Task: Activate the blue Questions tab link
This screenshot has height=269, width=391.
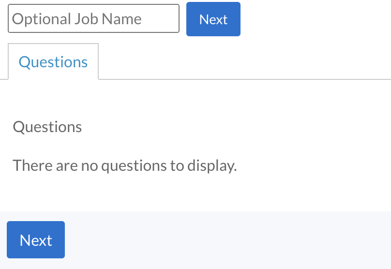Action: pyautogui.click(x=53, y=62)
